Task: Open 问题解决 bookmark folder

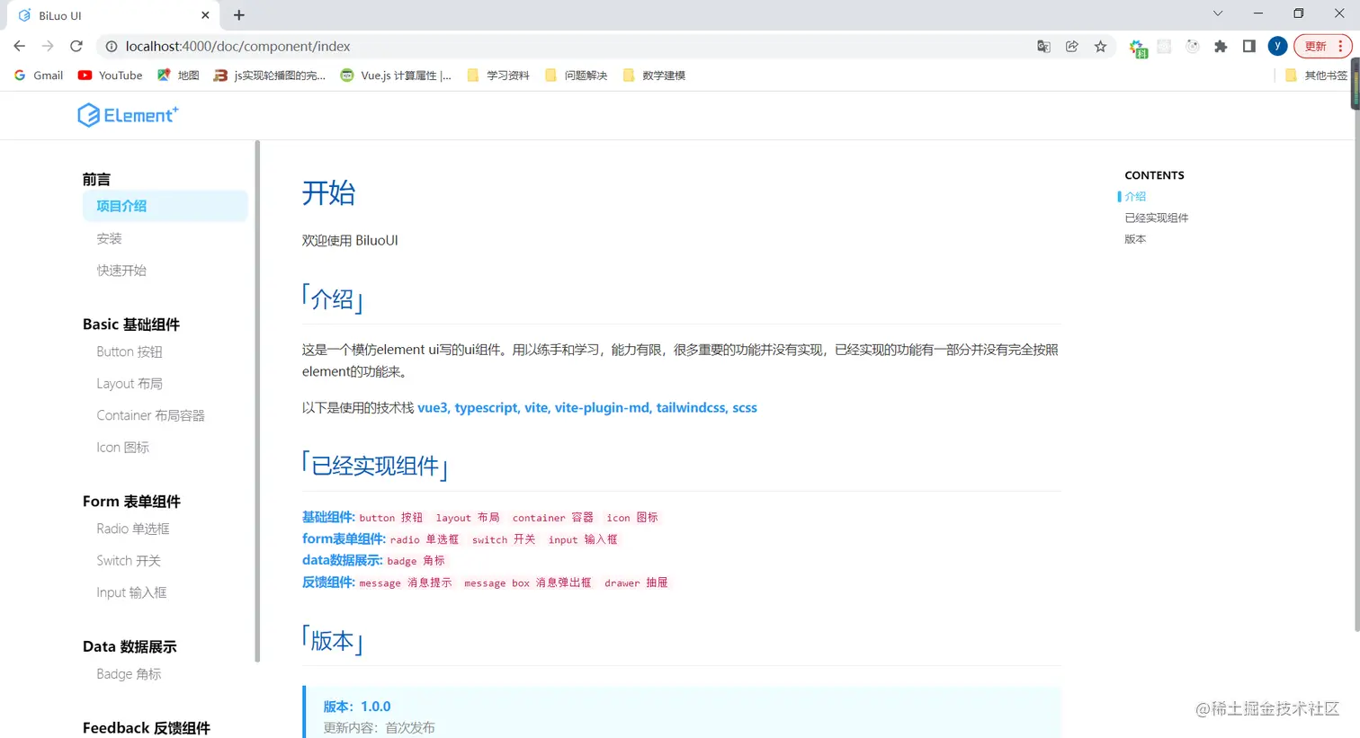Action: pos(576,76)
